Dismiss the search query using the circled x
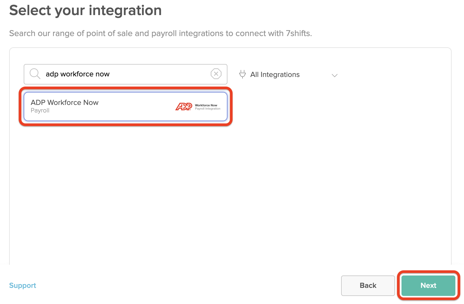The width and height of the screenshot is (464, 304). (x=216, y=74)
